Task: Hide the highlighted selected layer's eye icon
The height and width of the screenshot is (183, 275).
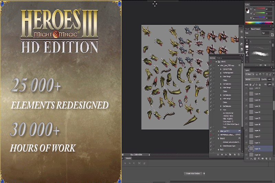Action: tap(246, 149)
